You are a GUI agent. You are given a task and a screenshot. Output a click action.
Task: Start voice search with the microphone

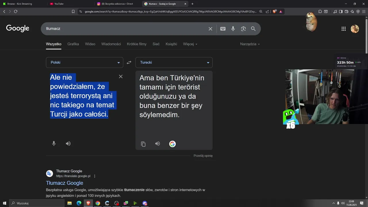(x=233, y=29)
